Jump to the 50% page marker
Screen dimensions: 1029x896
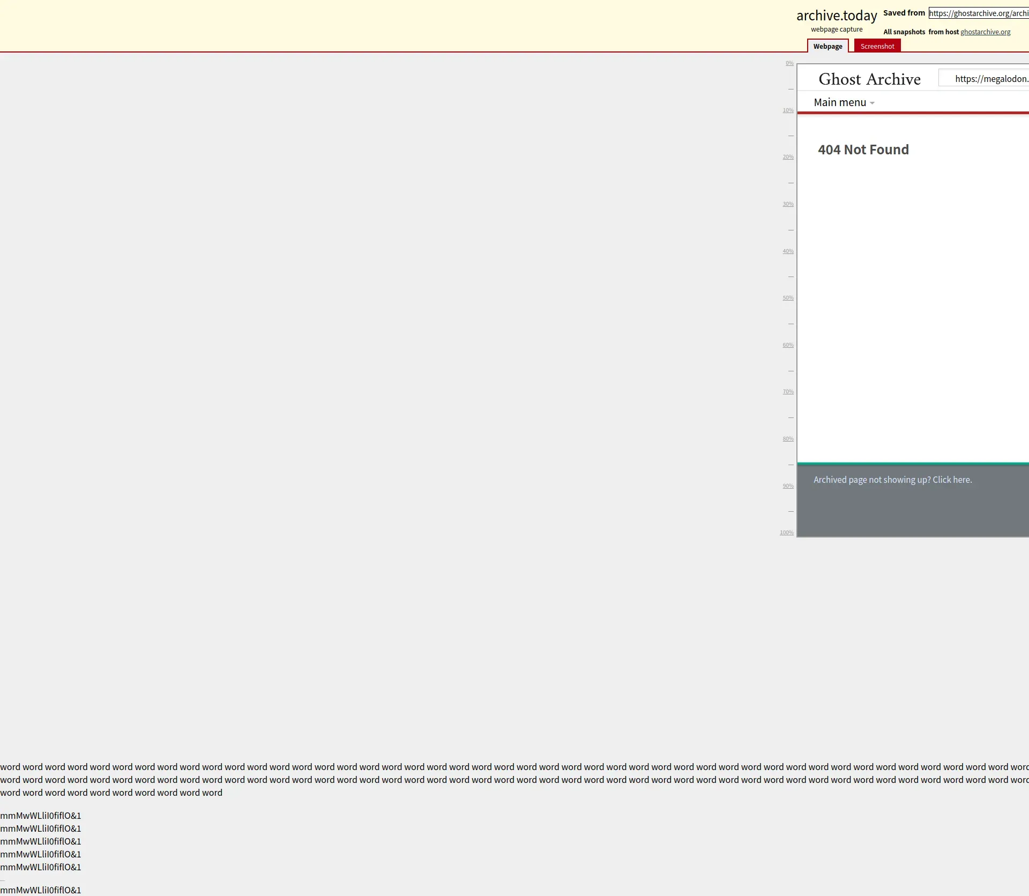788,298
